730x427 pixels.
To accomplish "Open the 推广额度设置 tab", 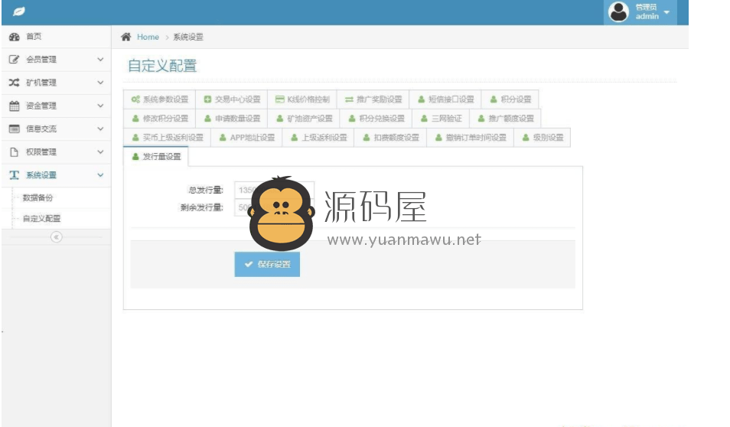I will click(505, 119).
